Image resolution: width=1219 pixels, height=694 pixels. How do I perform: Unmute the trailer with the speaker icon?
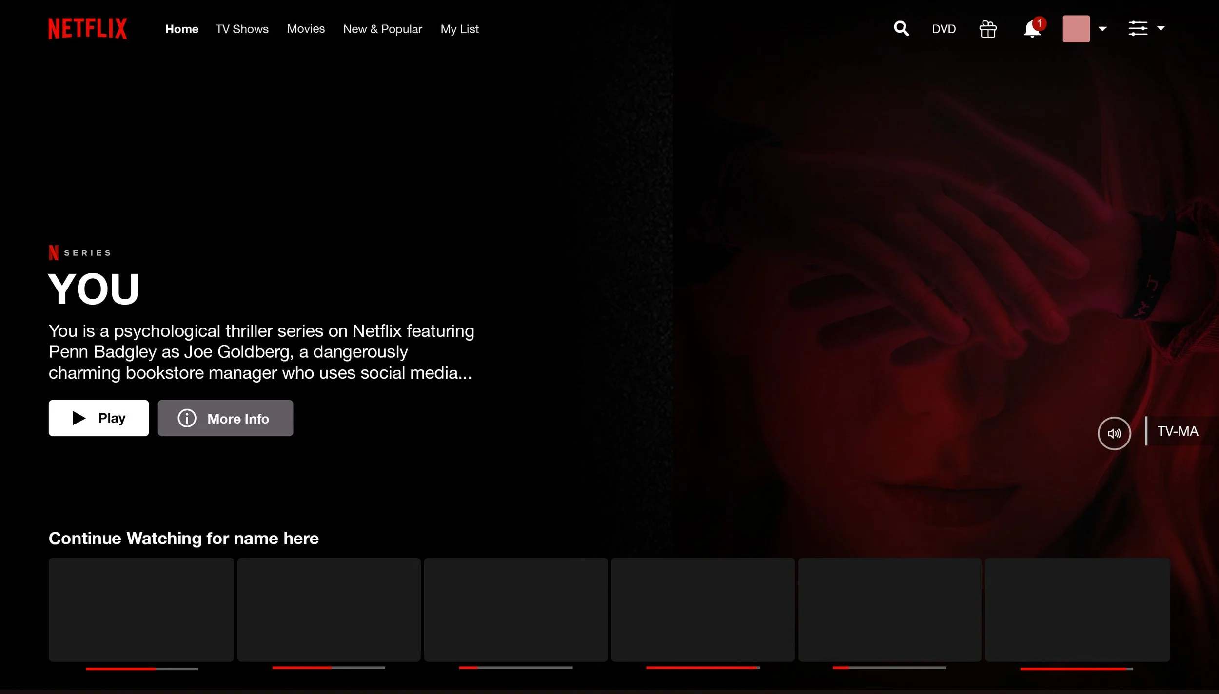[x=1115, y=433]
